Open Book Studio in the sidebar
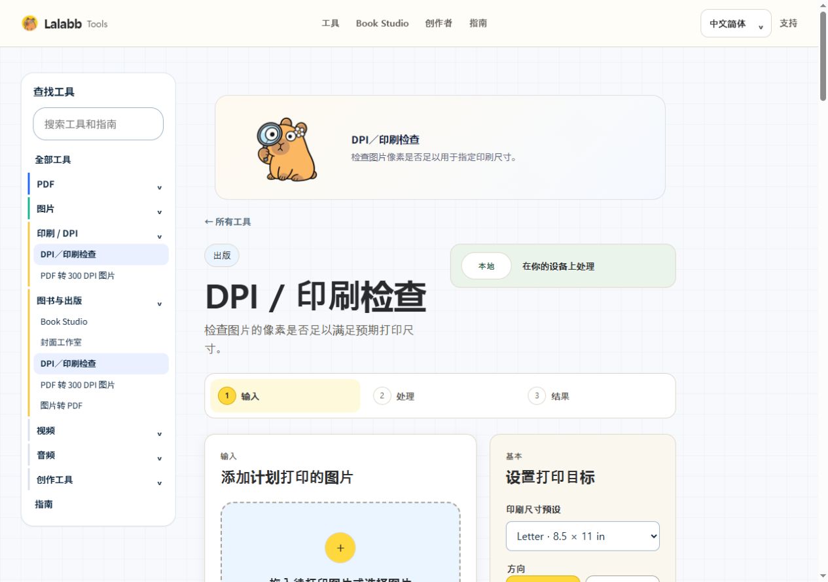This screenshot has width=828, height=582. point(101,321)
